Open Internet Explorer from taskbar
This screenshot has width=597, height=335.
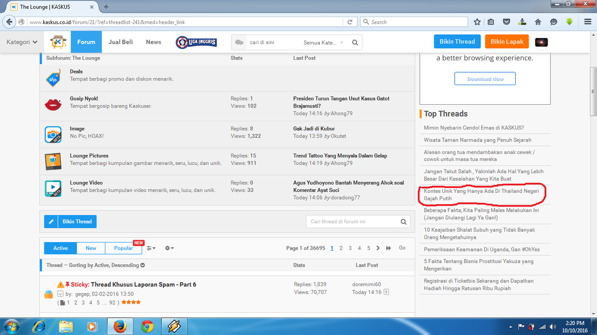click(x=40, y=326)
